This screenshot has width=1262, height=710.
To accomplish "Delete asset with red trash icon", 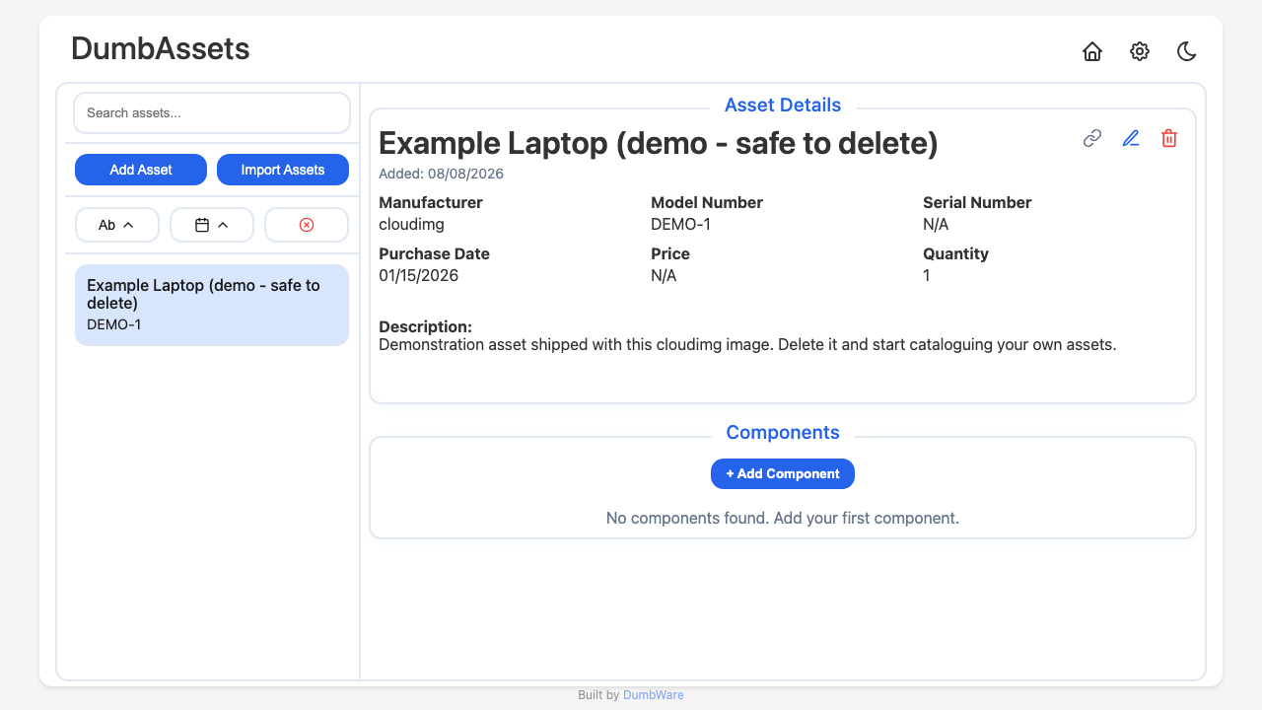I will pyautogui.click(x=1169, y=138).
